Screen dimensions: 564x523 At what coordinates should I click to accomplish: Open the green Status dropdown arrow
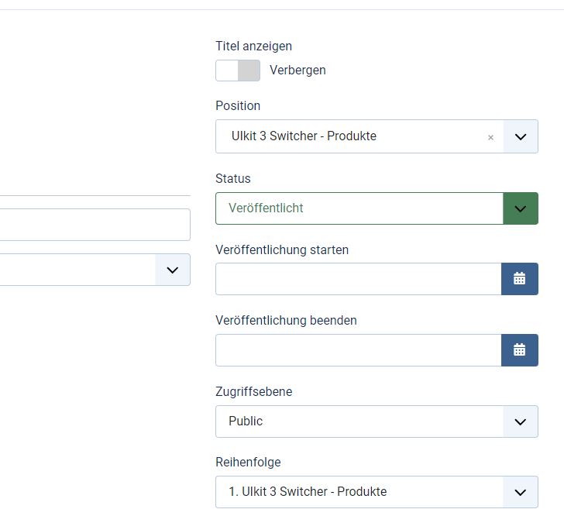[521, 208]
